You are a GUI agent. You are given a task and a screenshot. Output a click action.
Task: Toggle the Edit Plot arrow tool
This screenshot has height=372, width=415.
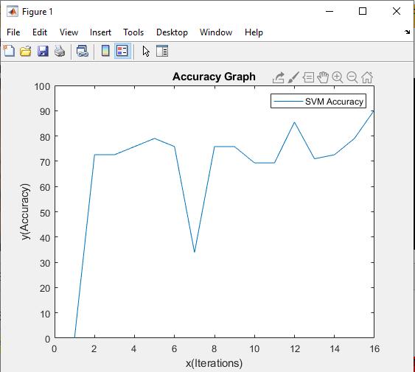coord(146,52)
